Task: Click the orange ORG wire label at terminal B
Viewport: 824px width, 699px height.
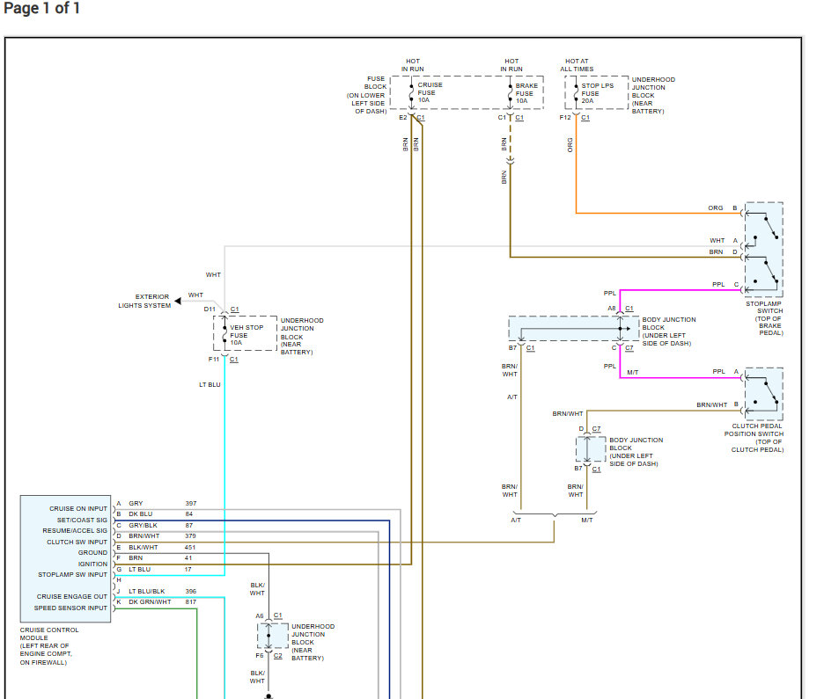Action: (x=715, y=208)
